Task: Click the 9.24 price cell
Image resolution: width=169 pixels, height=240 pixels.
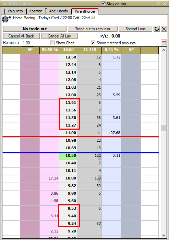Action: pyautogui.click(x=68, y=224)
